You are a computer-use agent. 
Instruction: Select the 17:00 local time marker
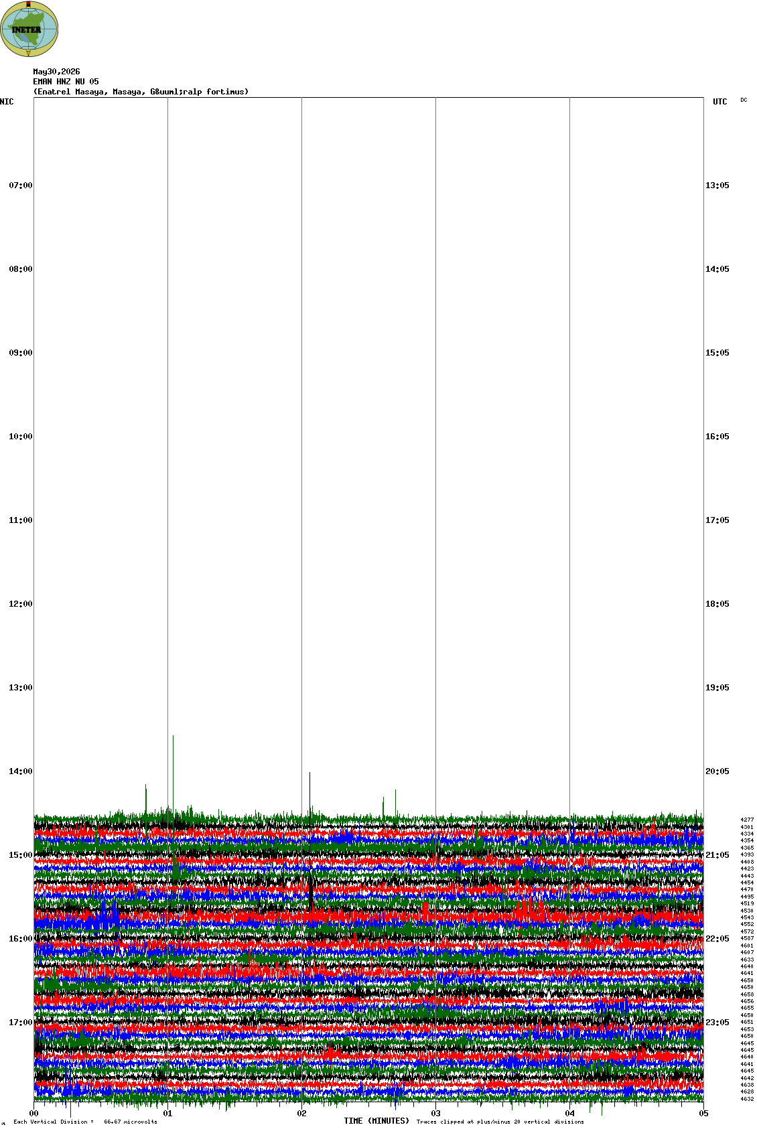[20, 1023]
